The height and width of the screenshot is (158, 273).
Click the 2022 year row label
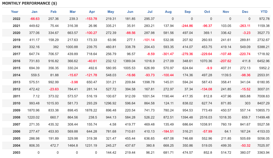(17, 19)
